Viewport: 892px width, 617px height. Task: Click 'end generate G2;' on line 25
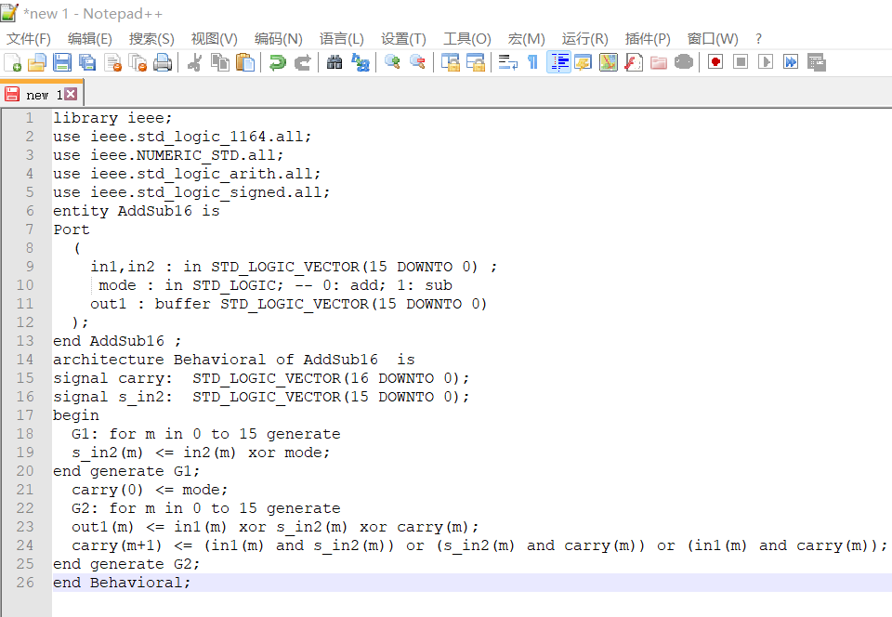(x=126, y=564)
